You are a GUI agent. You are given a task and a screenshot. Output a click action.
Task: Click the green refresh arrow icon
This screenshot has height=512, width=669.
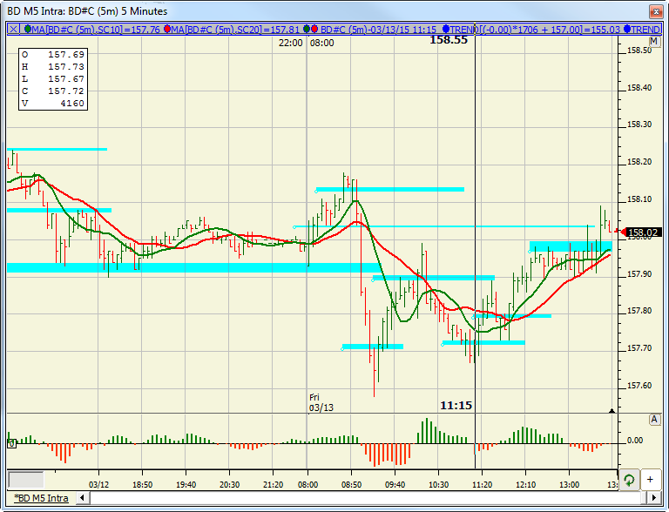(x=629, y=480)
